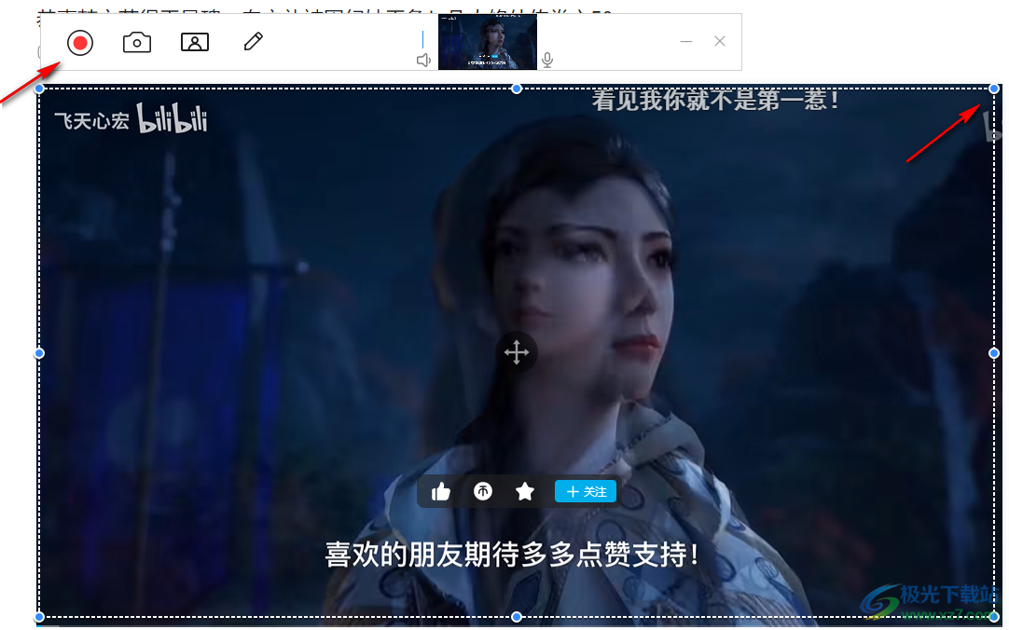
Task: Click the right-middle selection edge handle
Action: pos(994,353)
